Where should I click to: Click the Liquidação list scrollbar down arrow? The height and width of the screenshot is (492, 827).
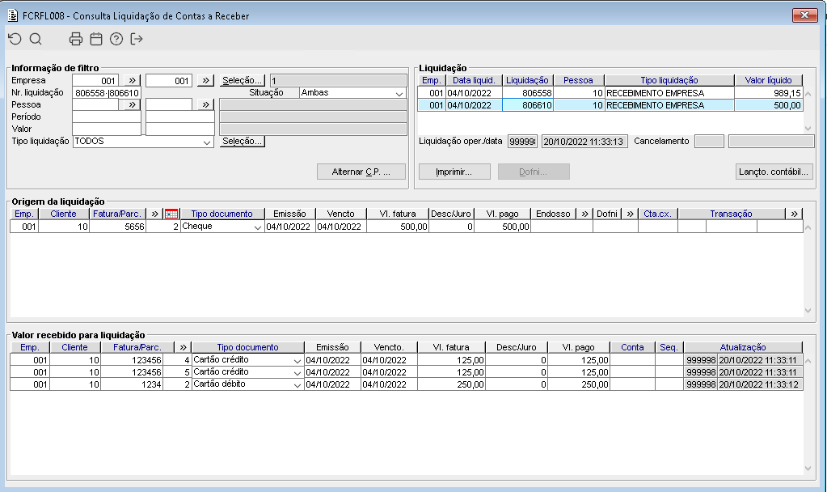tap(808, 129)
